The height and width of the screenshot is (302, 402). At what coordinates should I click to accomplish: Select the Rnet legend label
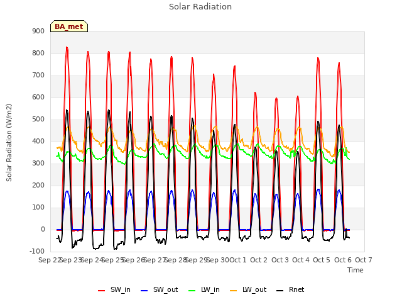(x=296, y=289)
